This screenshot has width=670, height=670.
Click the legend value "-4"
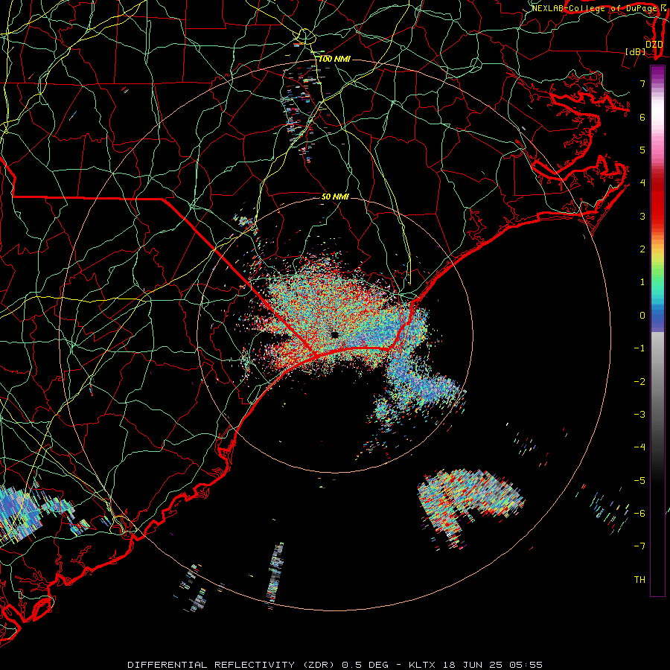639,447
